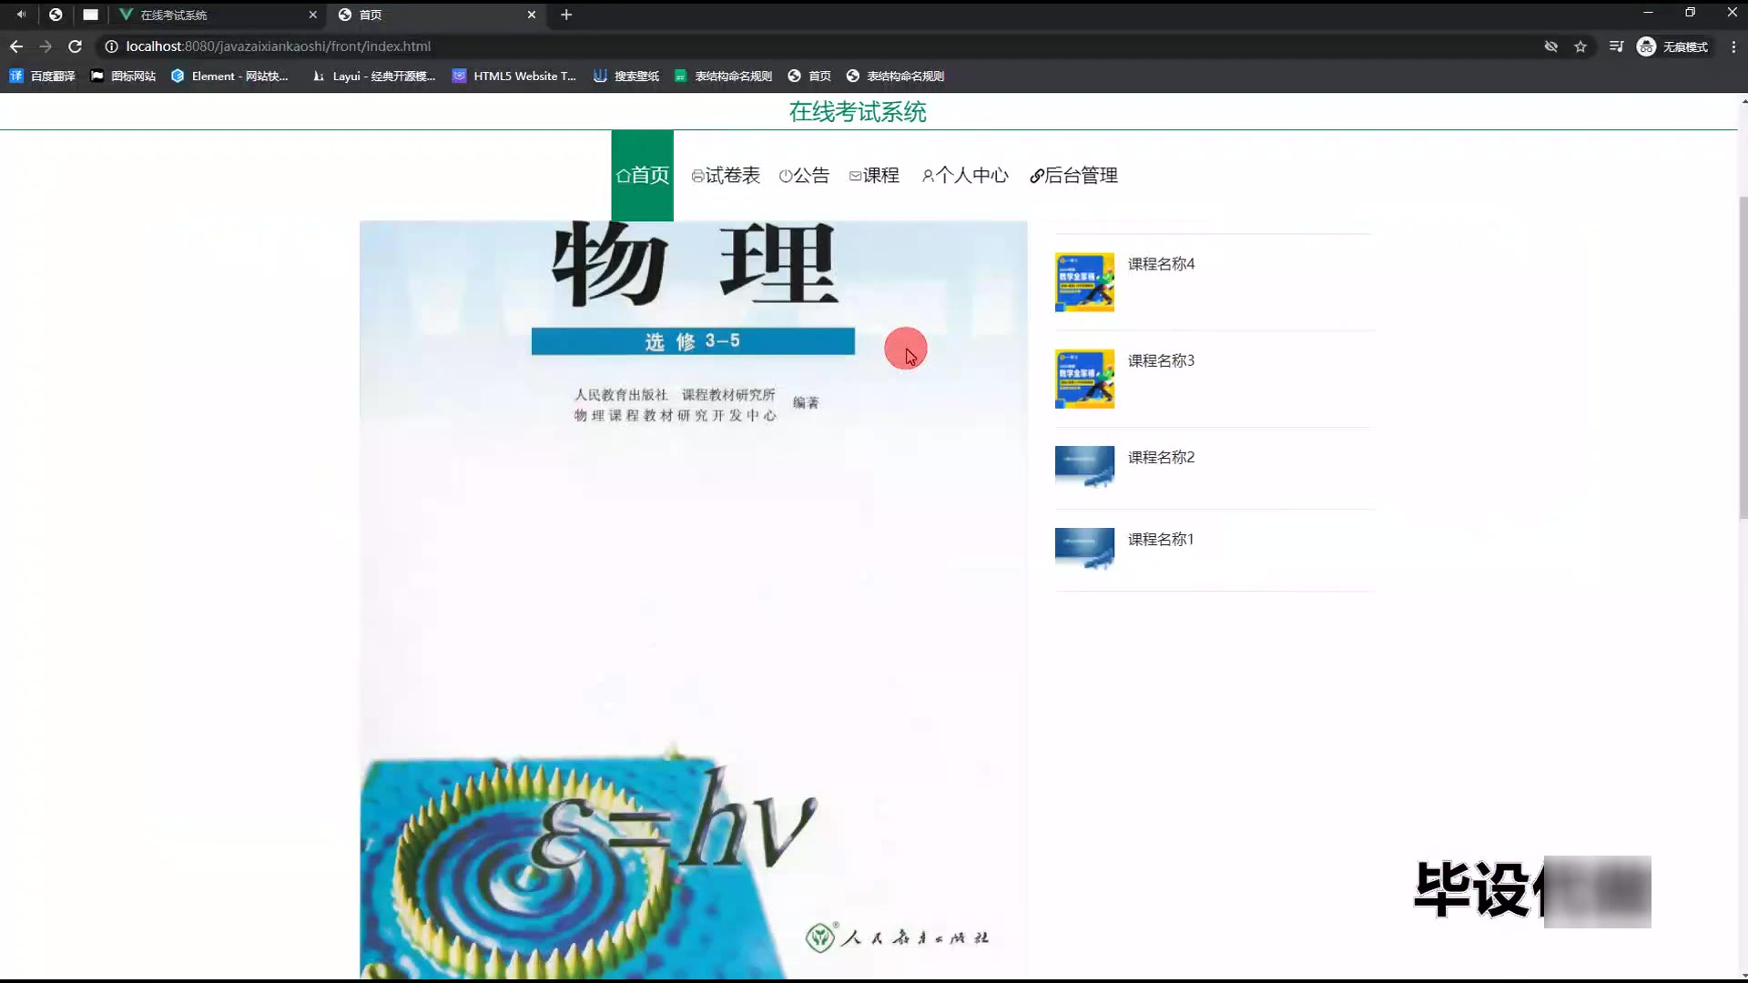Screen dimensions: 1748x983
Task: Click the browser back arrow
Action: coord(16,46)
